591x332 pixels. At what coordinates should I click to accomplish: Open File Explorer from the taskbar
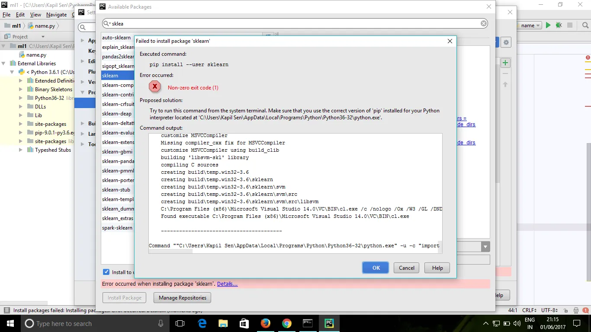tap(223, 323)
